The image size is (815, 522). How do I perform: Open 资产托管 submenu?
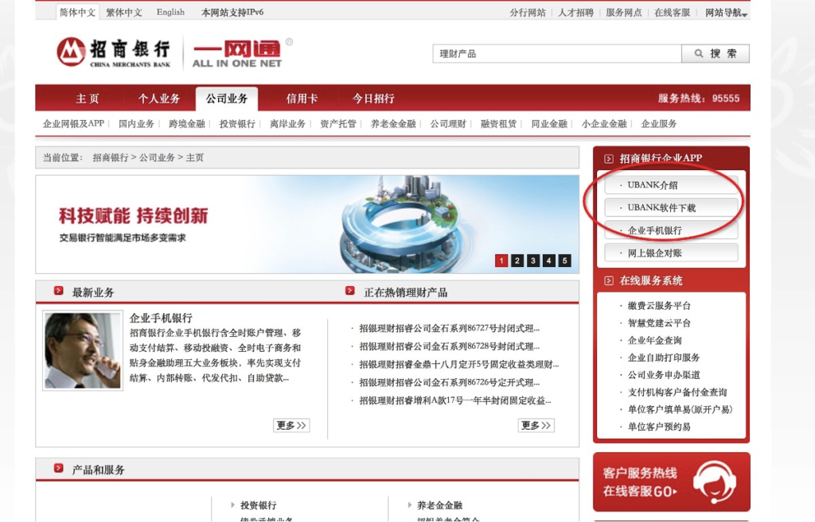pyautogui.click(x=337, y=123)
